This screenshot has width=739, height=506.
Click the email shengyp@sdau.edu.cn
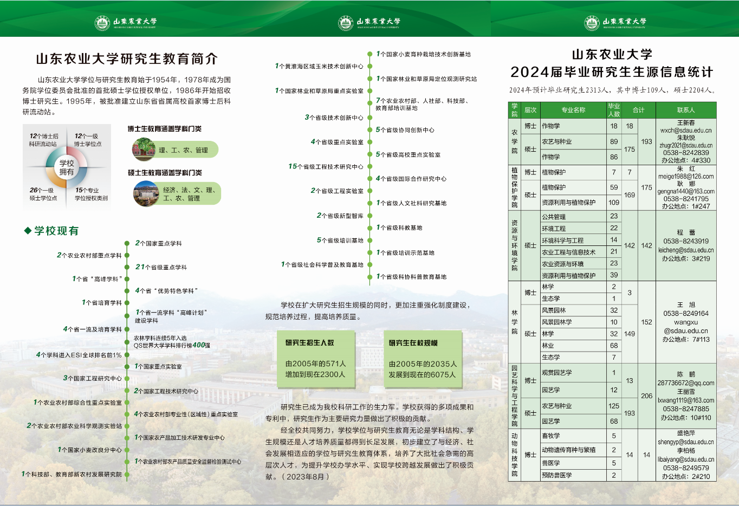click(x=686, y=442)
